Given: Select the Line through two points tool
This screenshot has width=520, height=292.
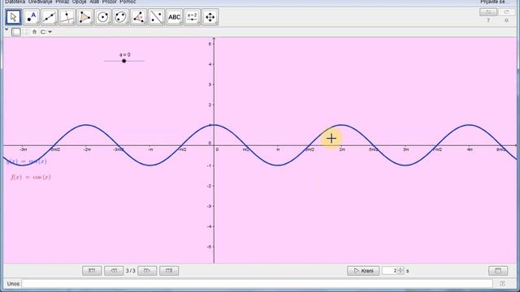Looking at the screenshot, I should [x=49, y=17].
